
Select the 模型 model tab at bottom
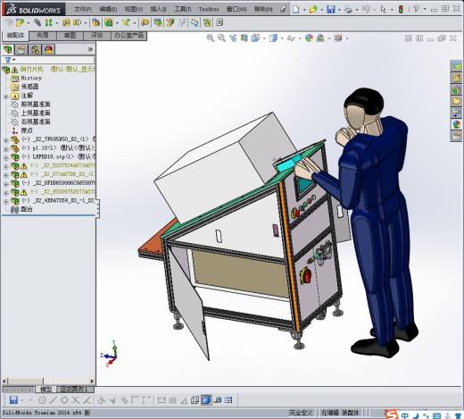[46, 390]
